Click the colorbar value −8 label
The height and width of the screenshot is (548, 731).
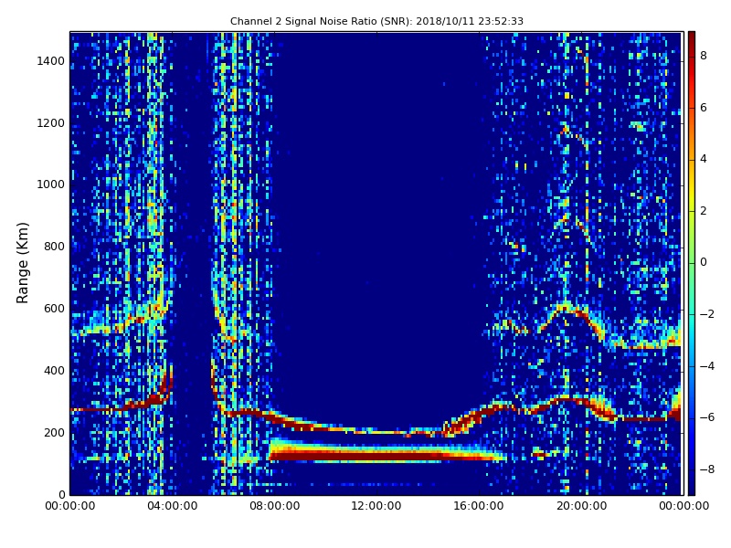pos(707,469)
